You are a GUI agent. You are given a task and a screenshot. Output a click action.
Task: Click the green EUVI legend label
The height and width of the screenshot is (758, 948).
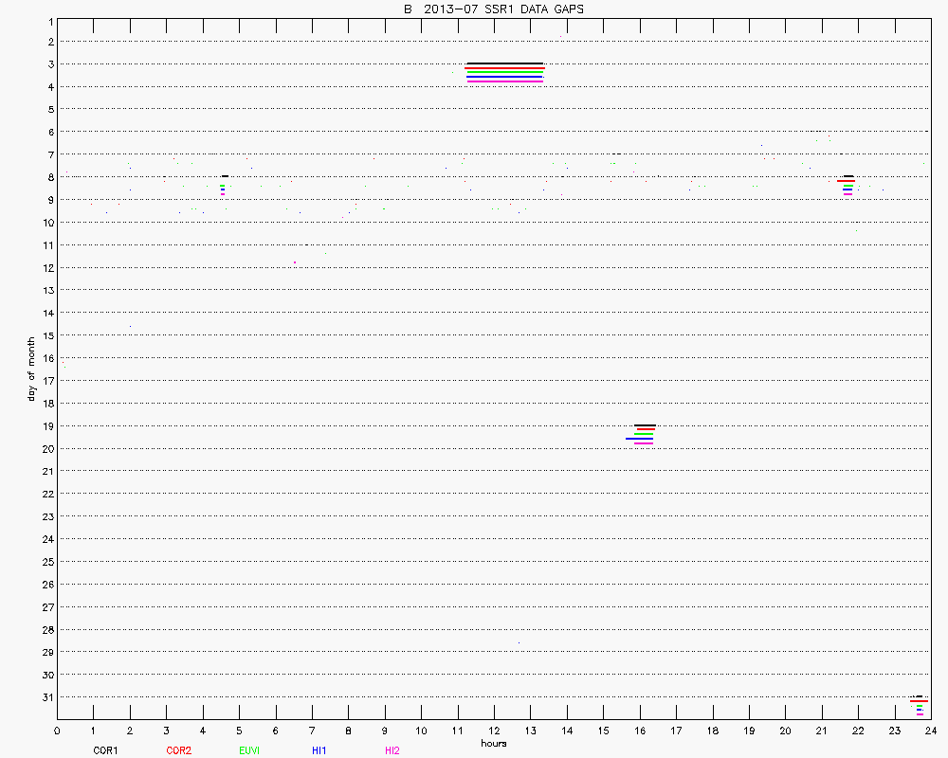point(249,750)
